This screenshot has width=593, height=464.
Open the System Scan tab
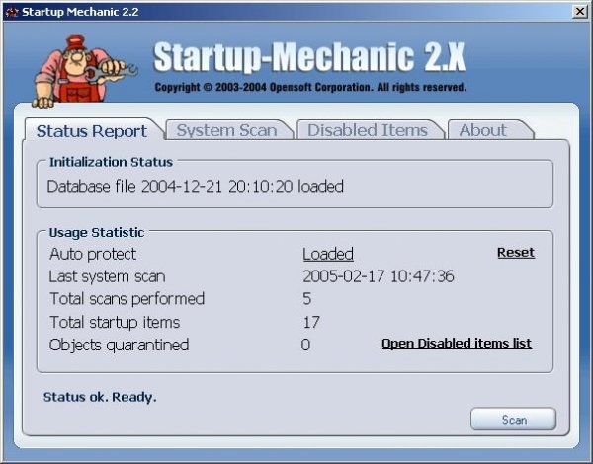pyautogui.click(x=227, y=130)
